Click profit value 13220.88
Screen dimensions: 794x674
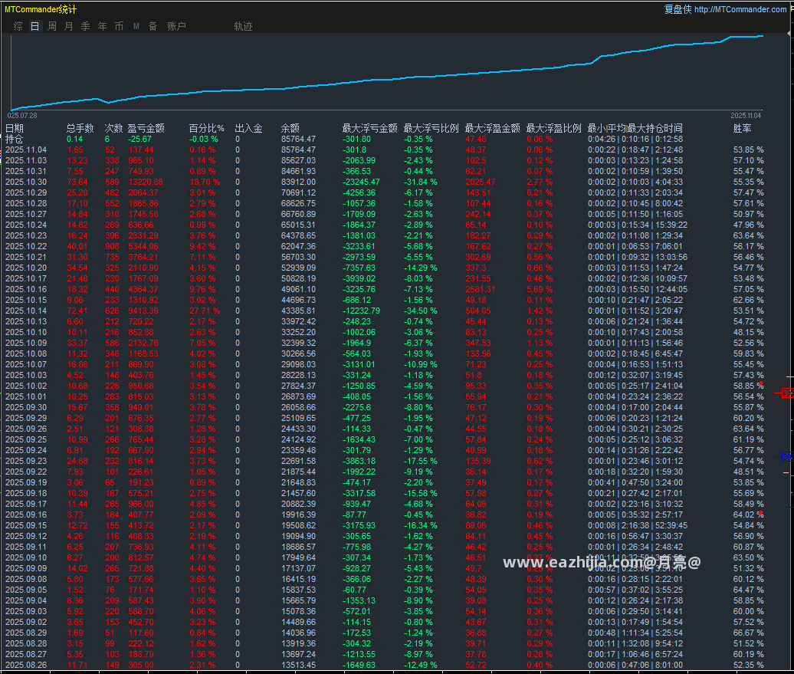[146, 182]
